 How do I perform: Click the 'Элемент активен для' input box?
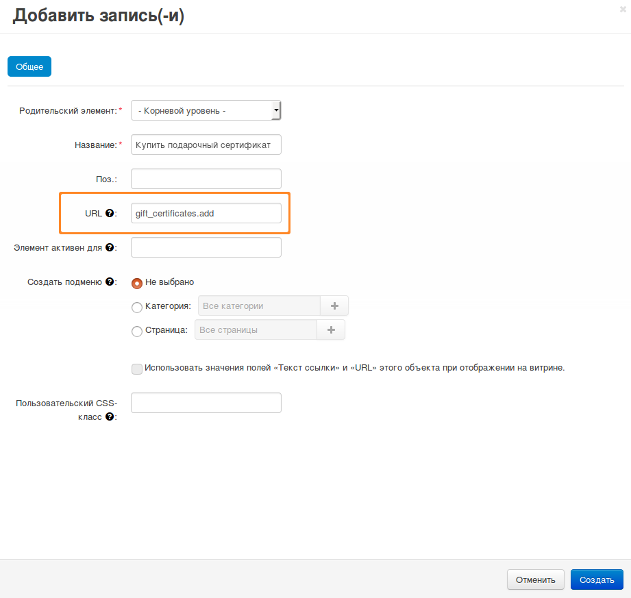pyautogui.click(x=206, y=247)
